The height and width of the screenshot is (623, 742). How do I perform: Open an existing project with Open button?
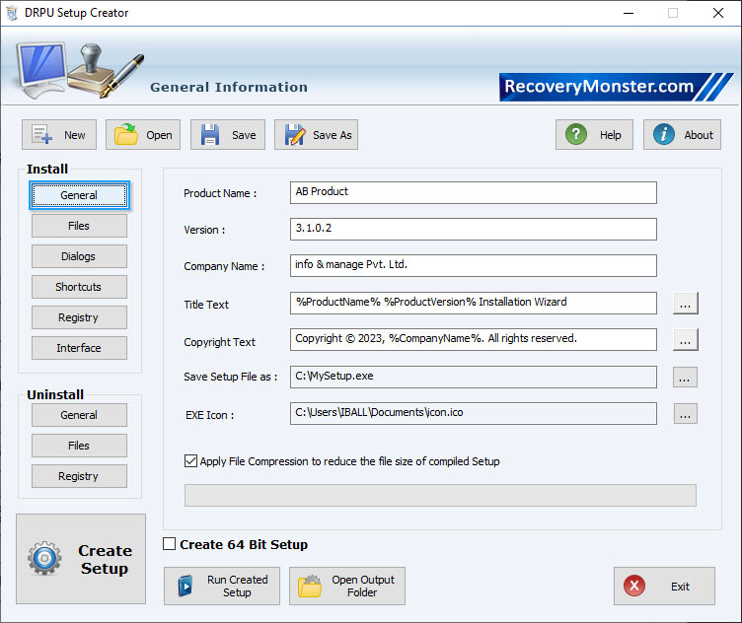tap(143, 135)
